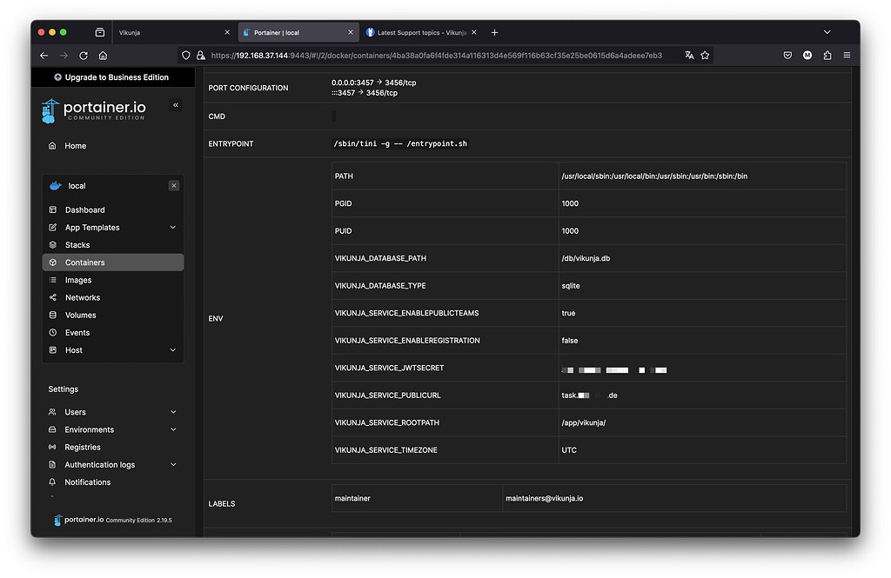891x578 pixels.
Task: Collapse the sidebar with the chevron arrow
Action: pos(175,104)
